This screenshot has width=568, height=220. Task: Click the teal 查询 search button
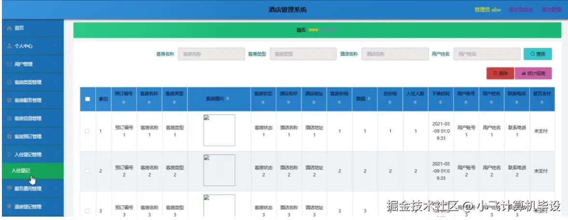(538, 54)
